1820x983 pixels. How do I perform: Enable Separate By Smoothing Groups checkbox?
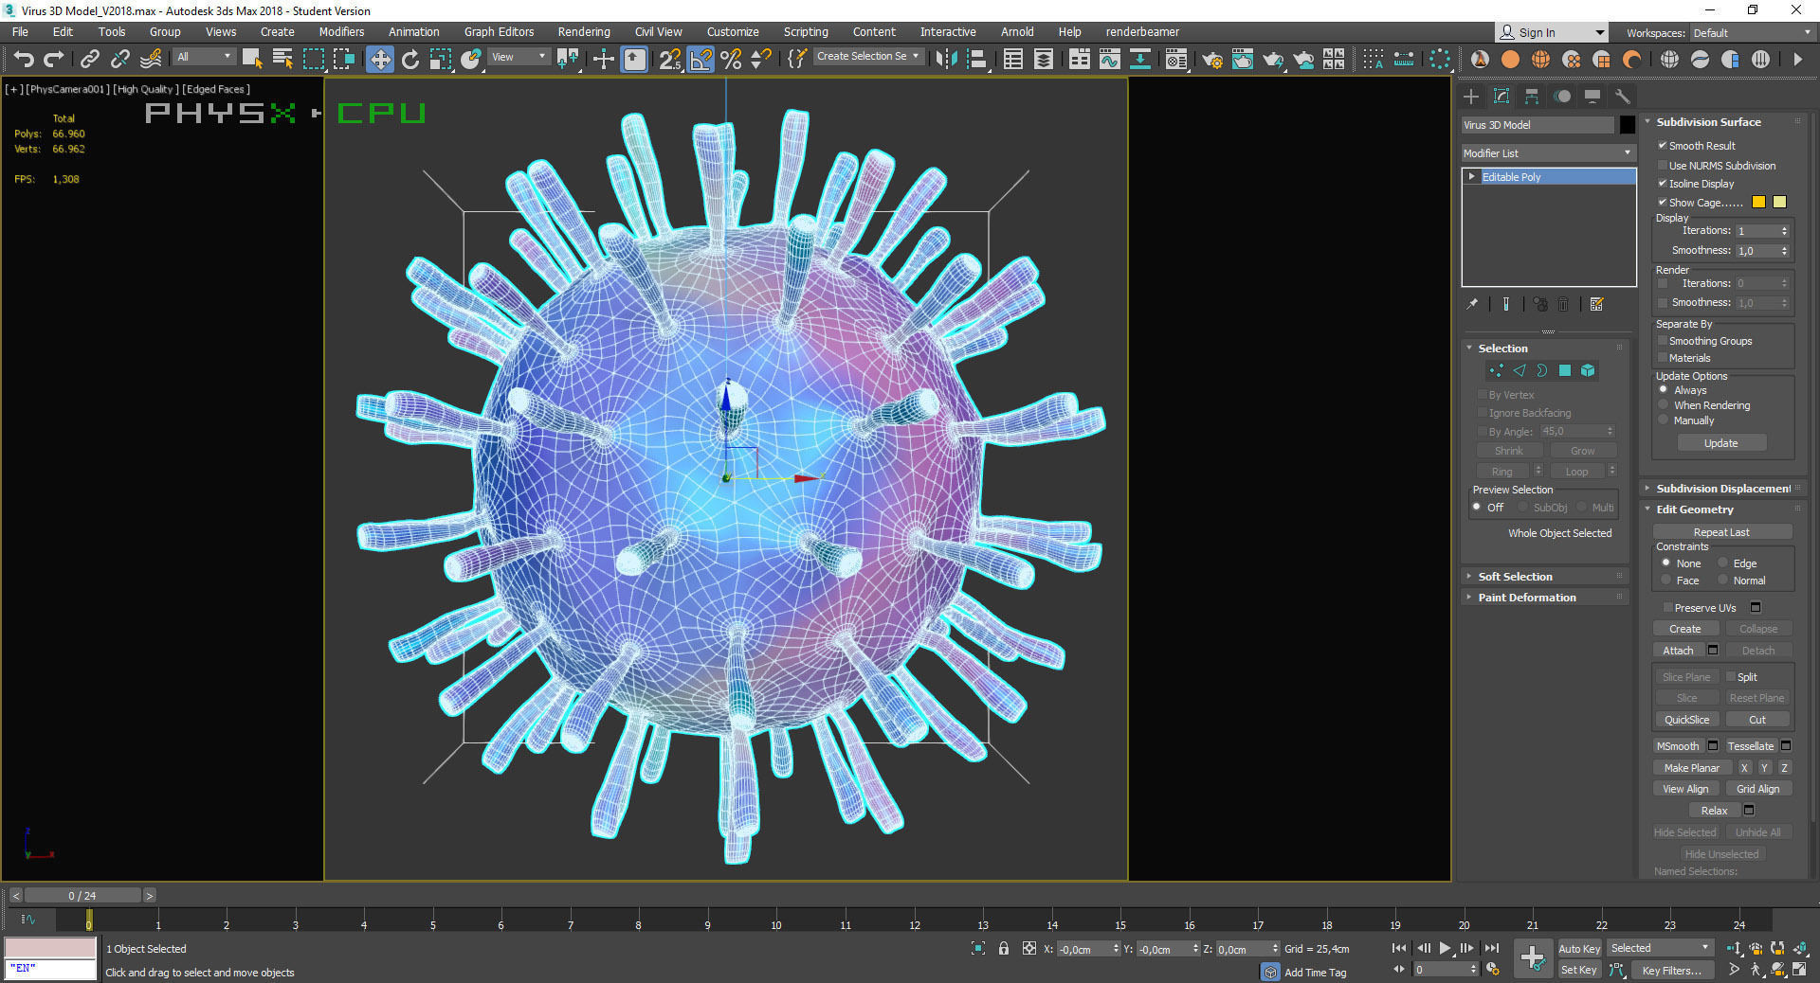[1663, 341]
